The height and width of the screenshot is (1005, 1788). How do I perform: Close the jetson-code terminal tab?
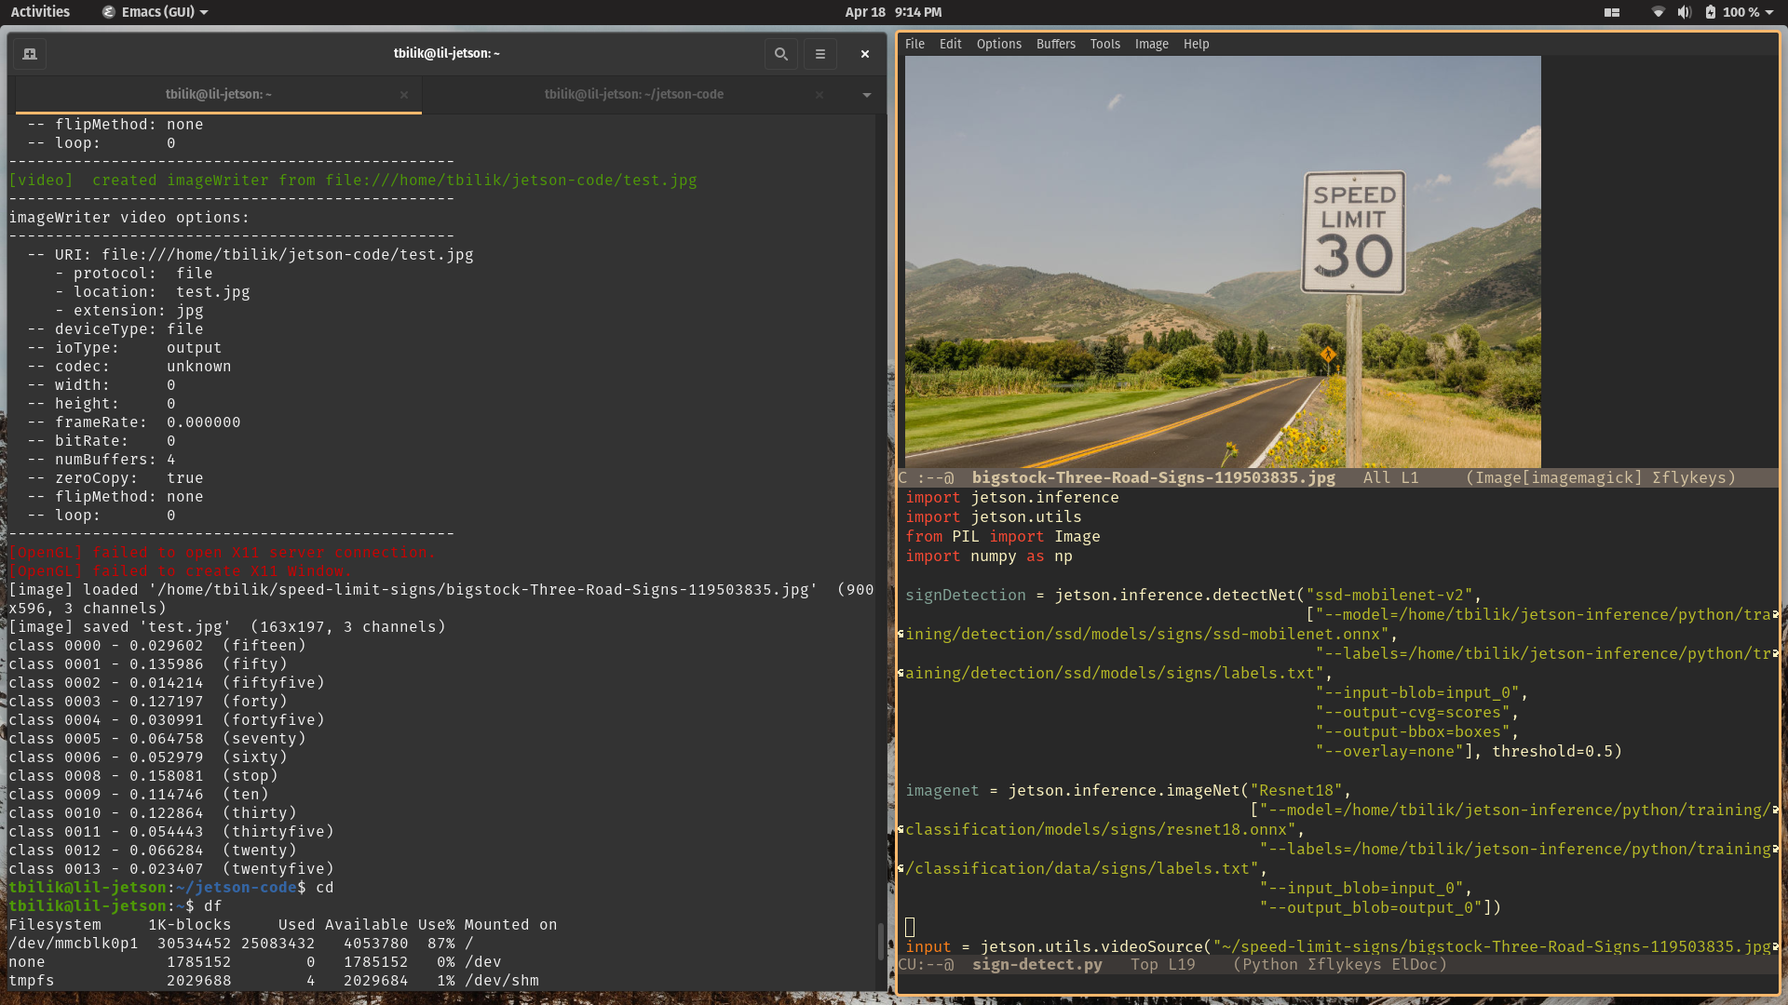pos(819,95)
